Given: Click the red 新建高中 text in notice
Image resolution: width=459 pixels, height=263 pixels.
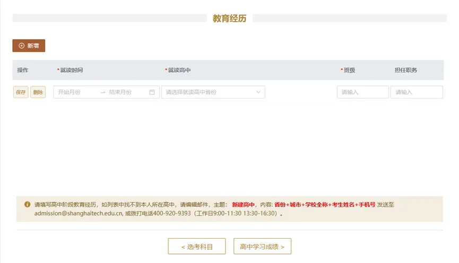Looking at the screenshot, I should click(243, 205).
